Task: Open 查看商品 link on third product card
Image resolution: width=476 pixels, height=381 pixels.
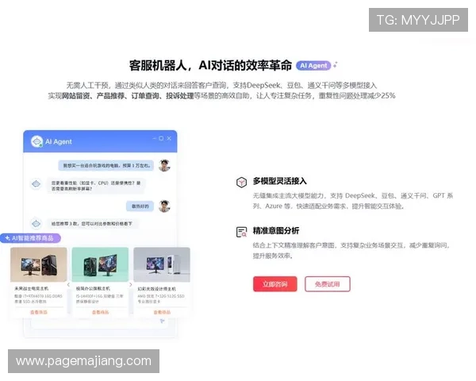Action: 162,312
